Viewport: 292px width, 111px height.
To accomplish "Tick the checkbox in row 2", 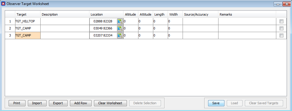I will [281, 29].
